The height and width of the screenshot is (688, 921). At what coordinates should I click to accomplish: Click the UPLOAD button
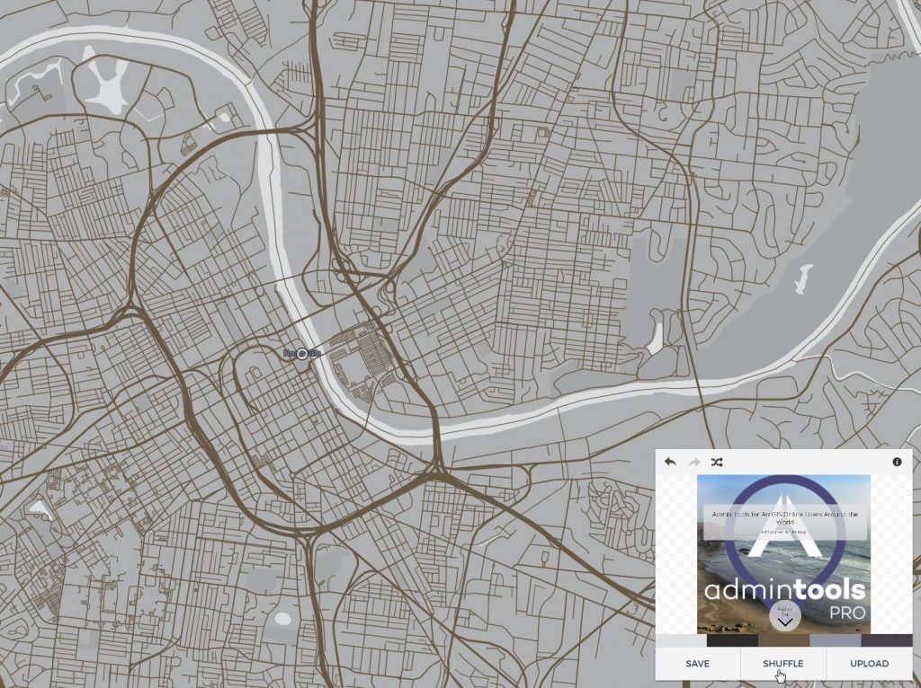(869, 664)
